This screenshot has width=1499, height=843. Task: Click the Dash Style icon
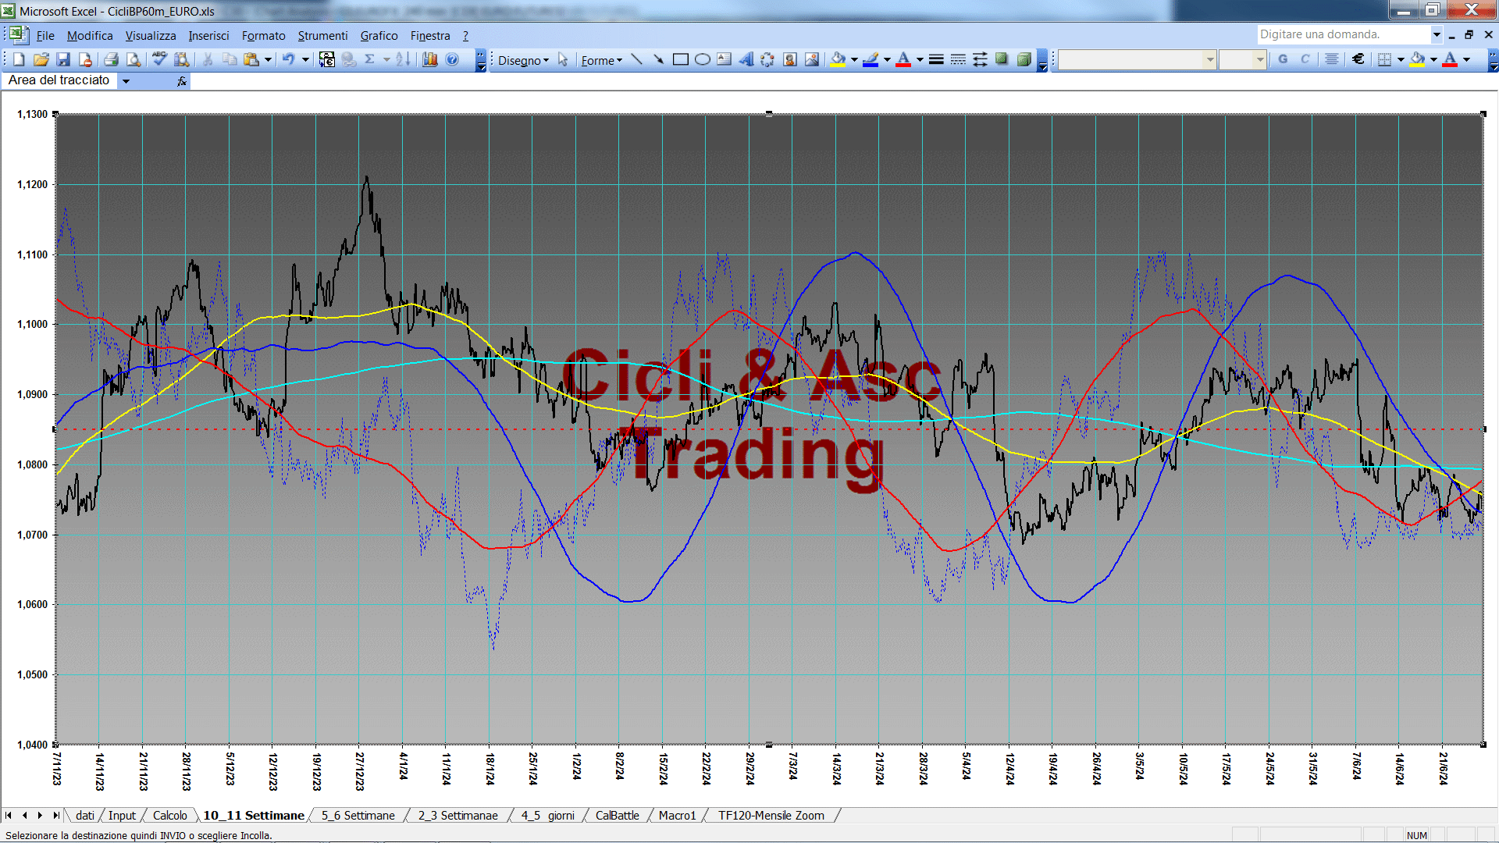coord(958,59)
